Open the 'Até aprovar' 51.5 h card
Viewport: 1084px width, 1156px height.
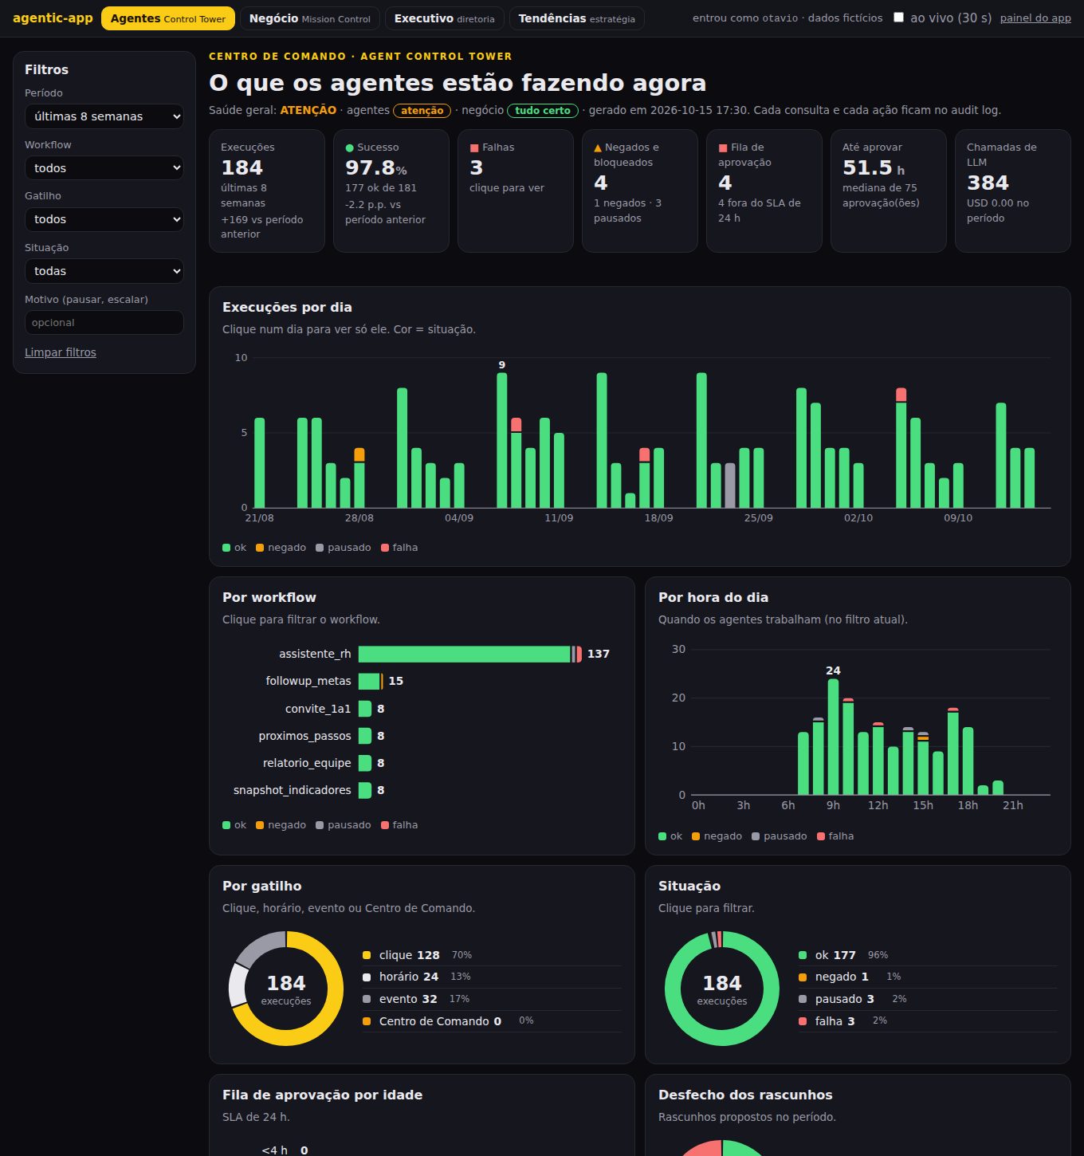click(889, 191)
